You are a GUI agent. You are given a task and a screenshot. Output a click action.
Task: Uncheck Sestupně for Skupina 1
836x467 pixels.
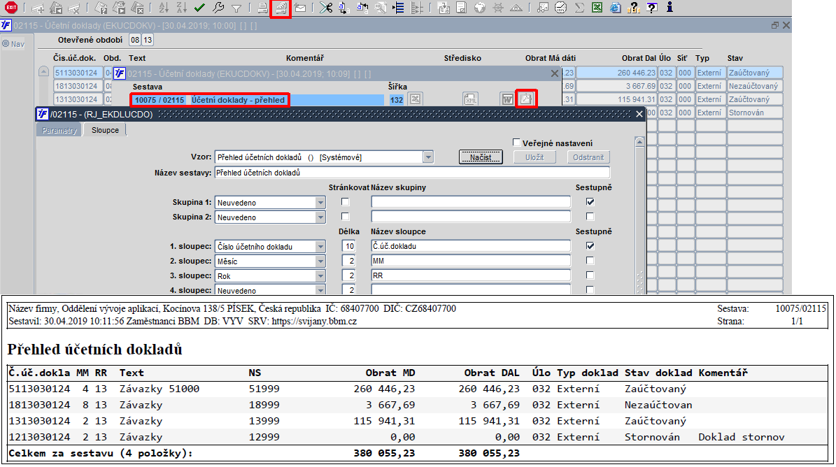(590, 202)
